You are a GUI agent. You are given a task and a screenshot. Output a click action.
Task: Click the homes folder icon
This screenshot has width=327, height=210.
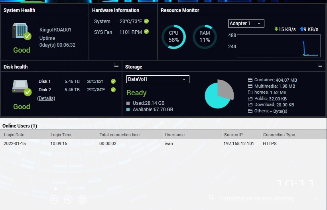(x=250, y=92)
